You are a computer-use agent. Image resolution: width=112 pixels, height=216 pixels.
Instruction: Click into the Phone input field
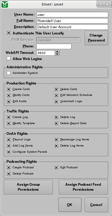(x=54, y=46)
